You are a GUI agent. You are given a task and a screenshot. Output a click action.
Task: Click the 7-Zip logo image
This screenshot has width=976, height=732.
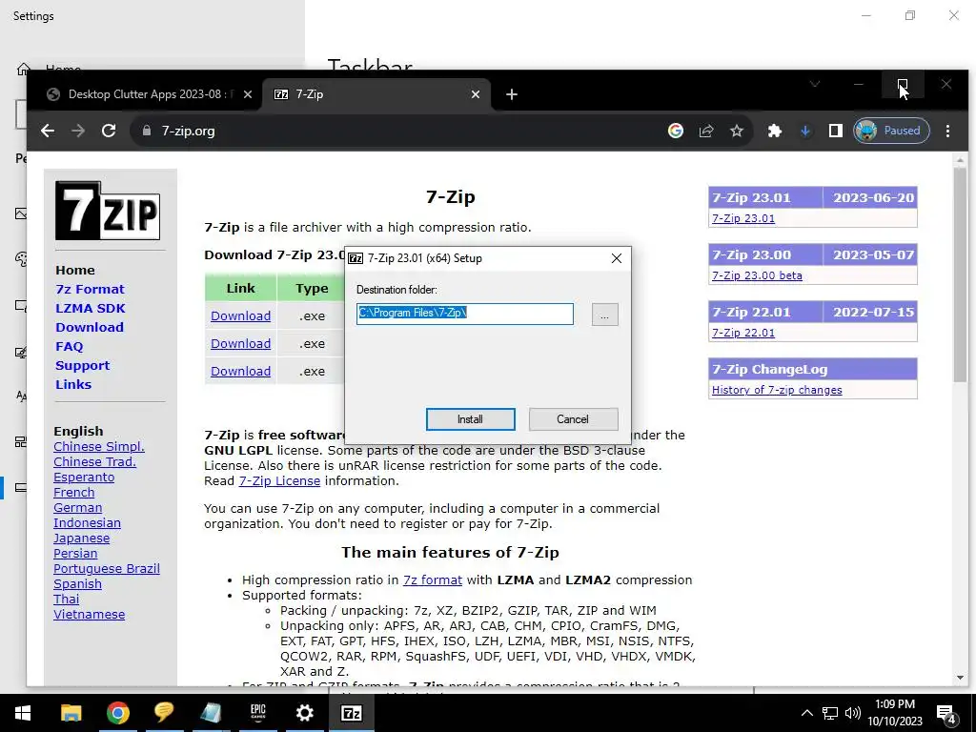[108, 211]
